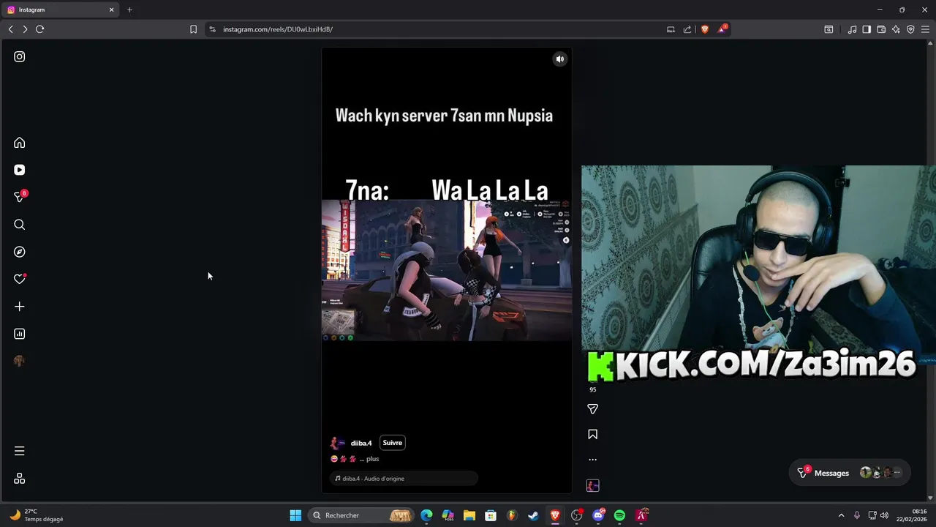Open Microsoft 365 taskbar icon
Image resolution: width=936 pixels, height=527 pixels.
point(448,515)
